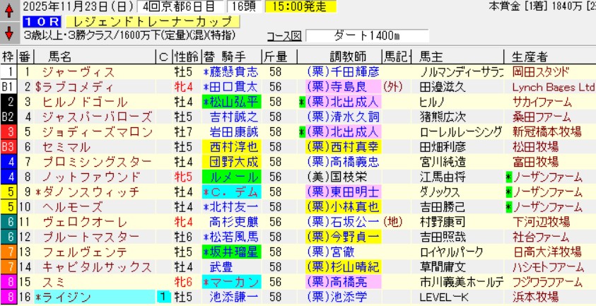596x306 pixels.
Task: Click the ダート1400m course field
Action: coord(367,35)
